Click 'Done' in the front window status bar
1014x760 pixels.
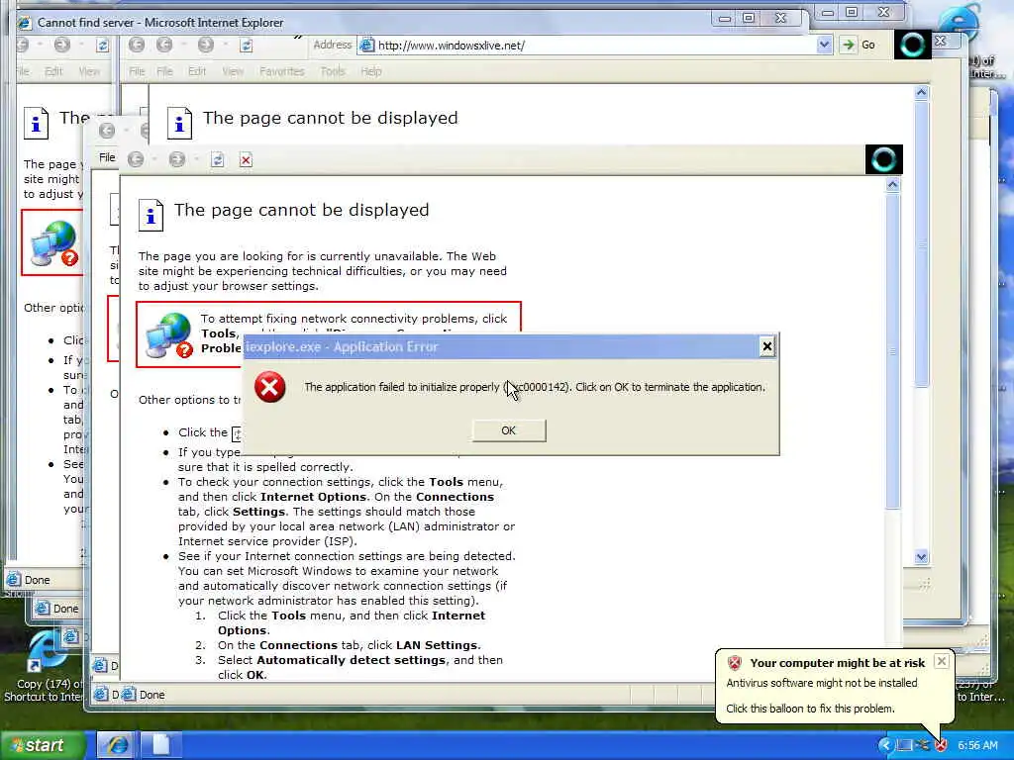pyautogui.click(x=152, y=695)
